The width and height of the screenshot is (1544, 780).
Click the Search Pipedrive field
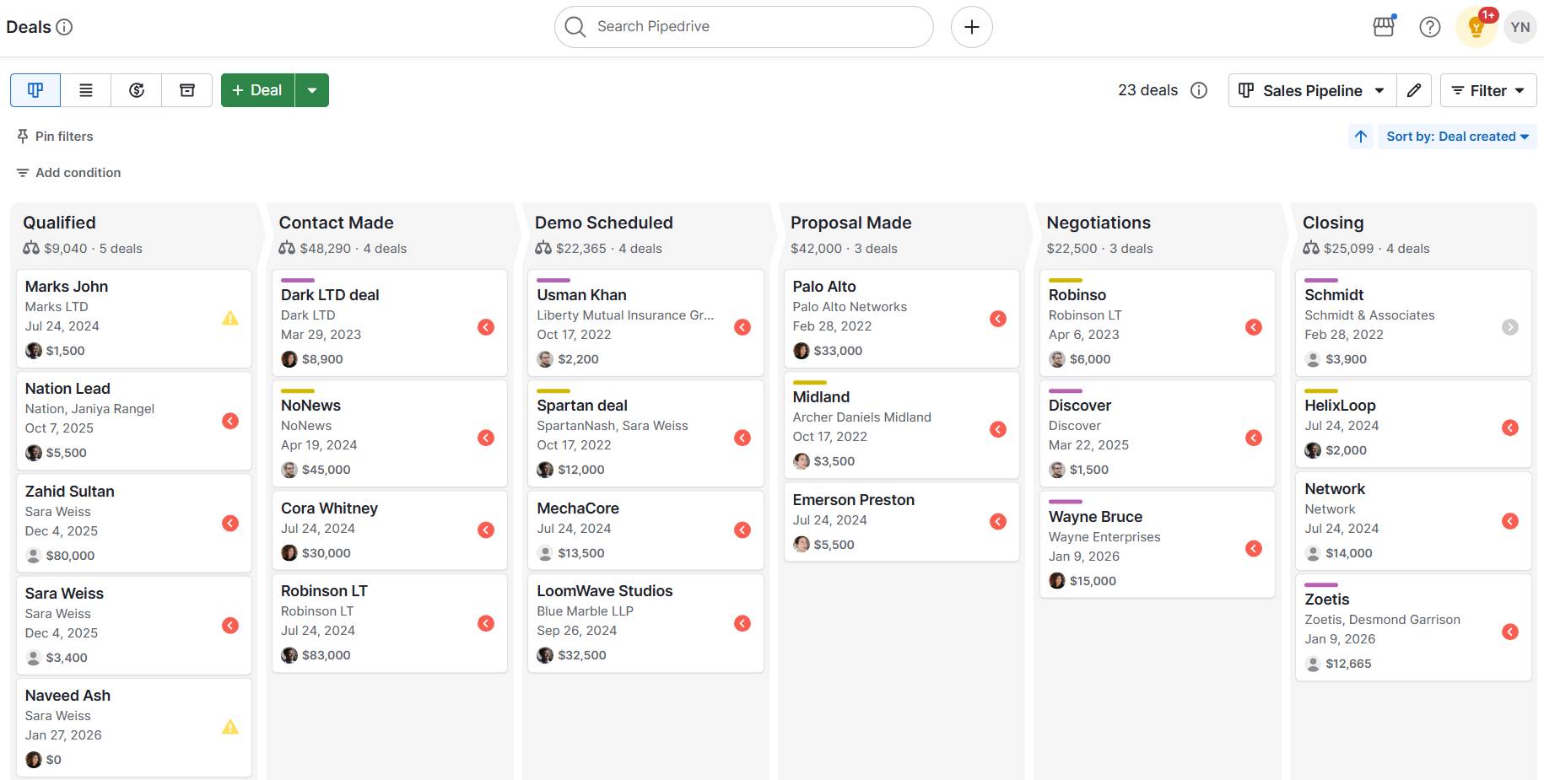pos(742,26)
